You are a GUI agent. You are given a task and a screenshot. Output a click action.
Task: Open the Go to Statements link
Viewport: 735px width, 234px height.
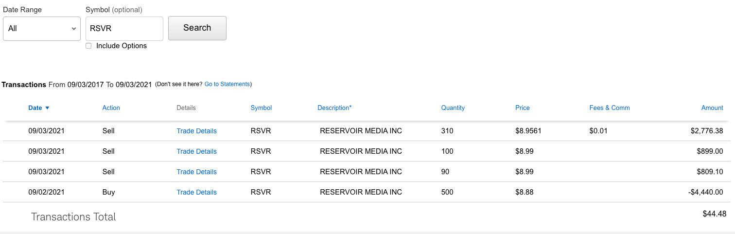click(227, 84)
